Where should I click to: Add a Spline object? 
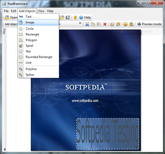point(38,75)
